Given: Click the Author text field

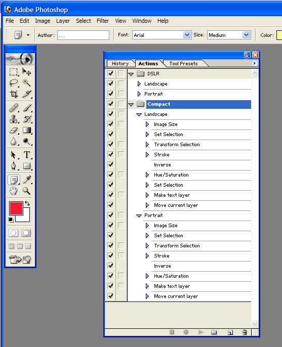Looking at the screenshot, I should click(x=84, y=35).
